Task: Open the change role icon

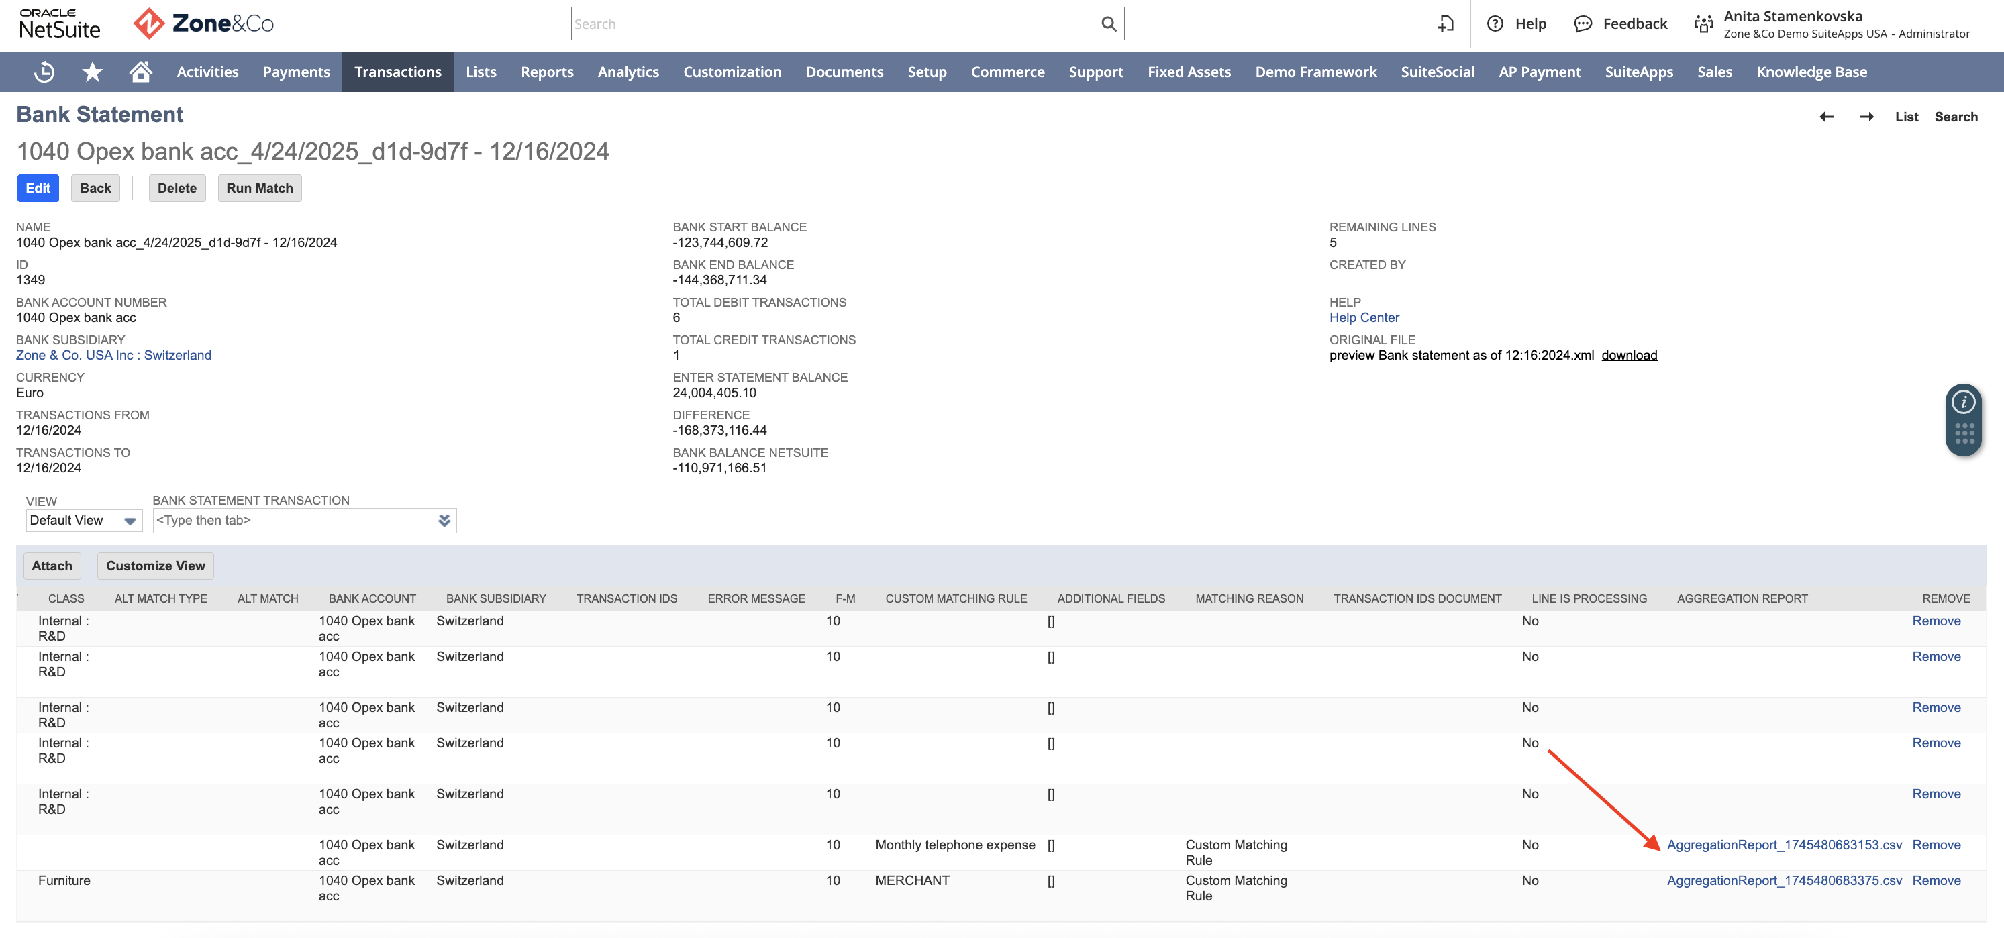Action: 1703,24
